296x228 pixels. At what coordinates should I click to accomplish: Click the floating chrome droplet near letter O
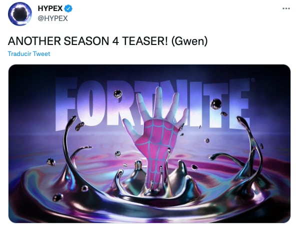click(x=118, y=93)
